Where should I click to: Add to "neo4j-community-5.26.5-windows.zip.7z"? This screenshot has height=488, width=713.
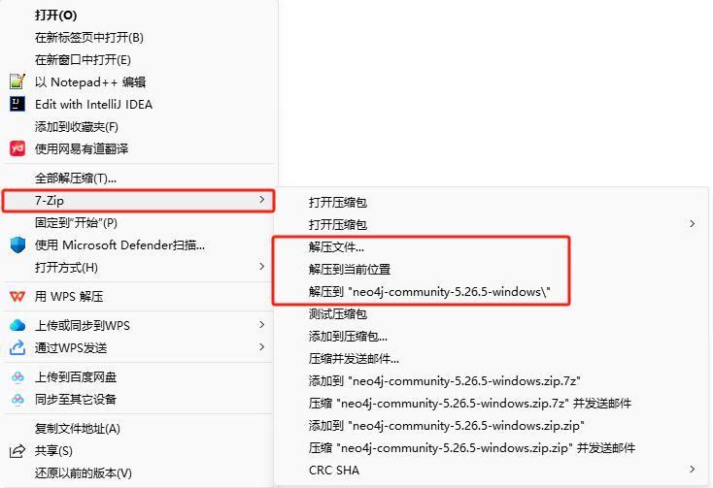(x=445, y=381)
